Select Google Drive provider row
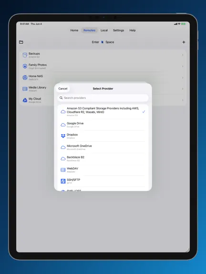Screen dimensions: 206x274 click(103, 125)
